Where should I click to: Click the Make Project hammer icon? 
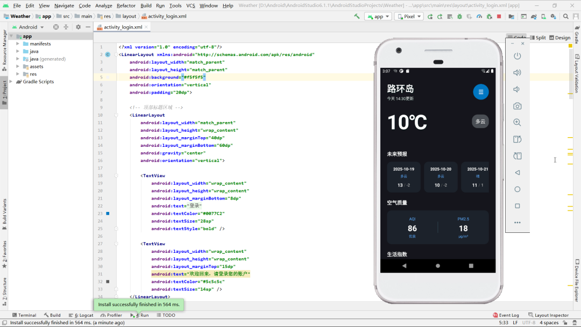[357, 16]
